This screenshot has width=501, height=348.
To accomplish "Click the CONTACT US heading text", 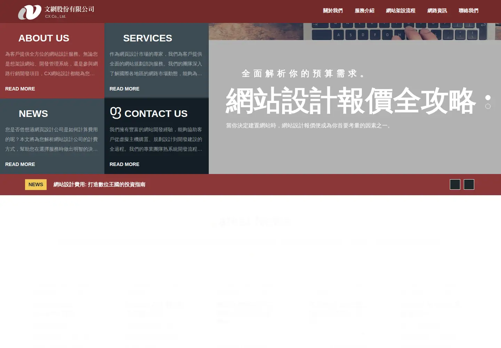I will pyautogui.click(x=156, y=114).
